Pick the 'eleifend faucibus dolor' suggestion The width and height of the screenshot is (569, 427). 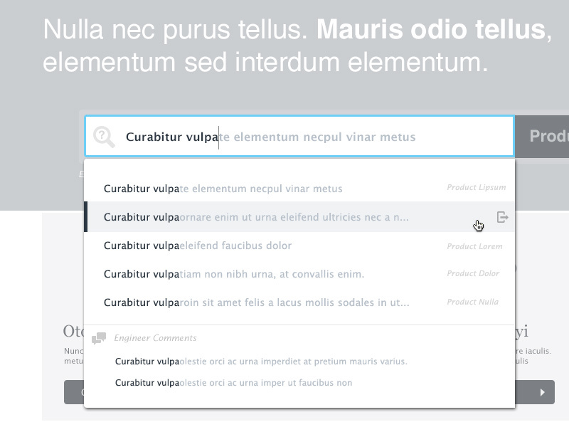tap(198, 246)
